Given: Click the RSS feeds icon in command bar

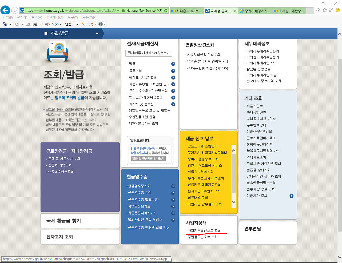Looking at the screenshot, I should click(x=16, y=24).
